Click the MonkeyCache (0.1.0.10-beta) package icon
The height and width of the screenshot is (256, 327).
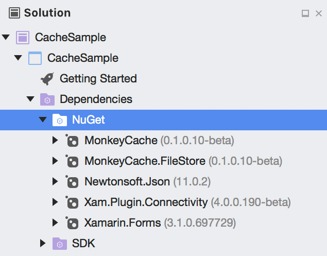(72, 141)
